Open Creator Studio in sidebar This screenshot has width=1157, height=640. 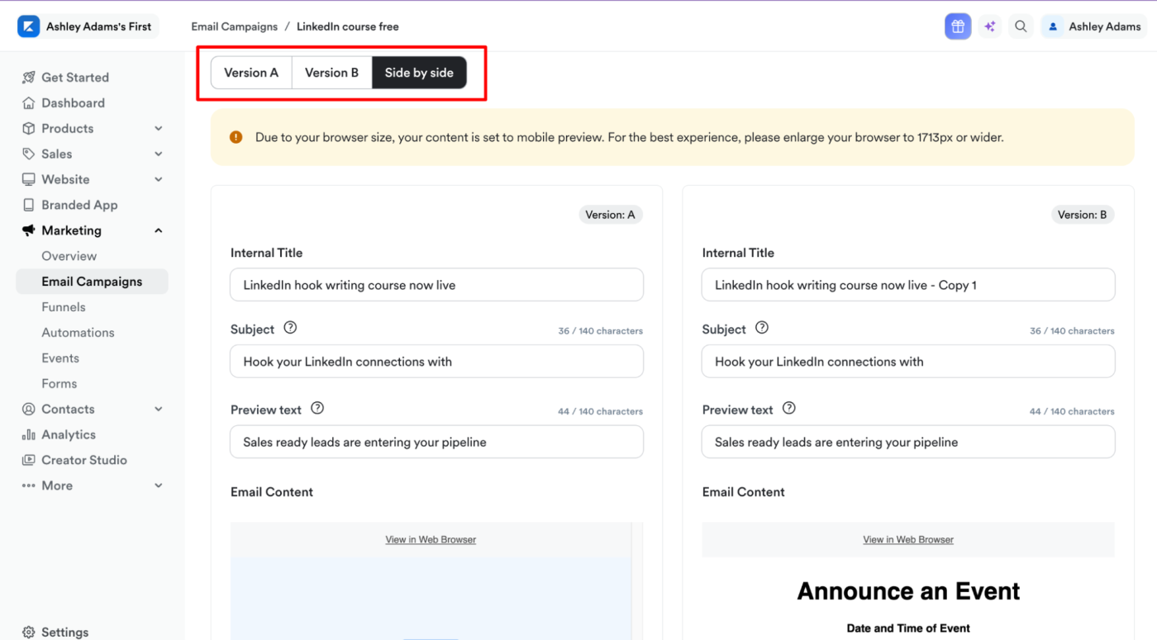click(84, 460)
